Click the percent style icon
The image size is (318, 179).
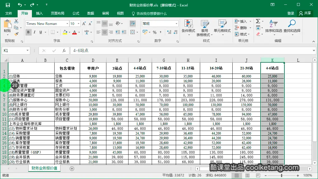click(x=155, y=32)
